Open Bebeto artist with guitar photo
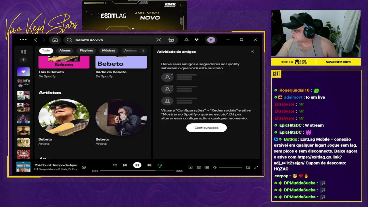Image resolution: width=368 pixels, height=207 pixels. [64, 117]
